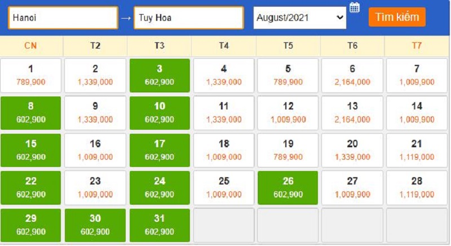Focus the Tuy Hoa destination field
Viewport: 451px width, 246px height.
pyautogui.click(x=189, y=18)
